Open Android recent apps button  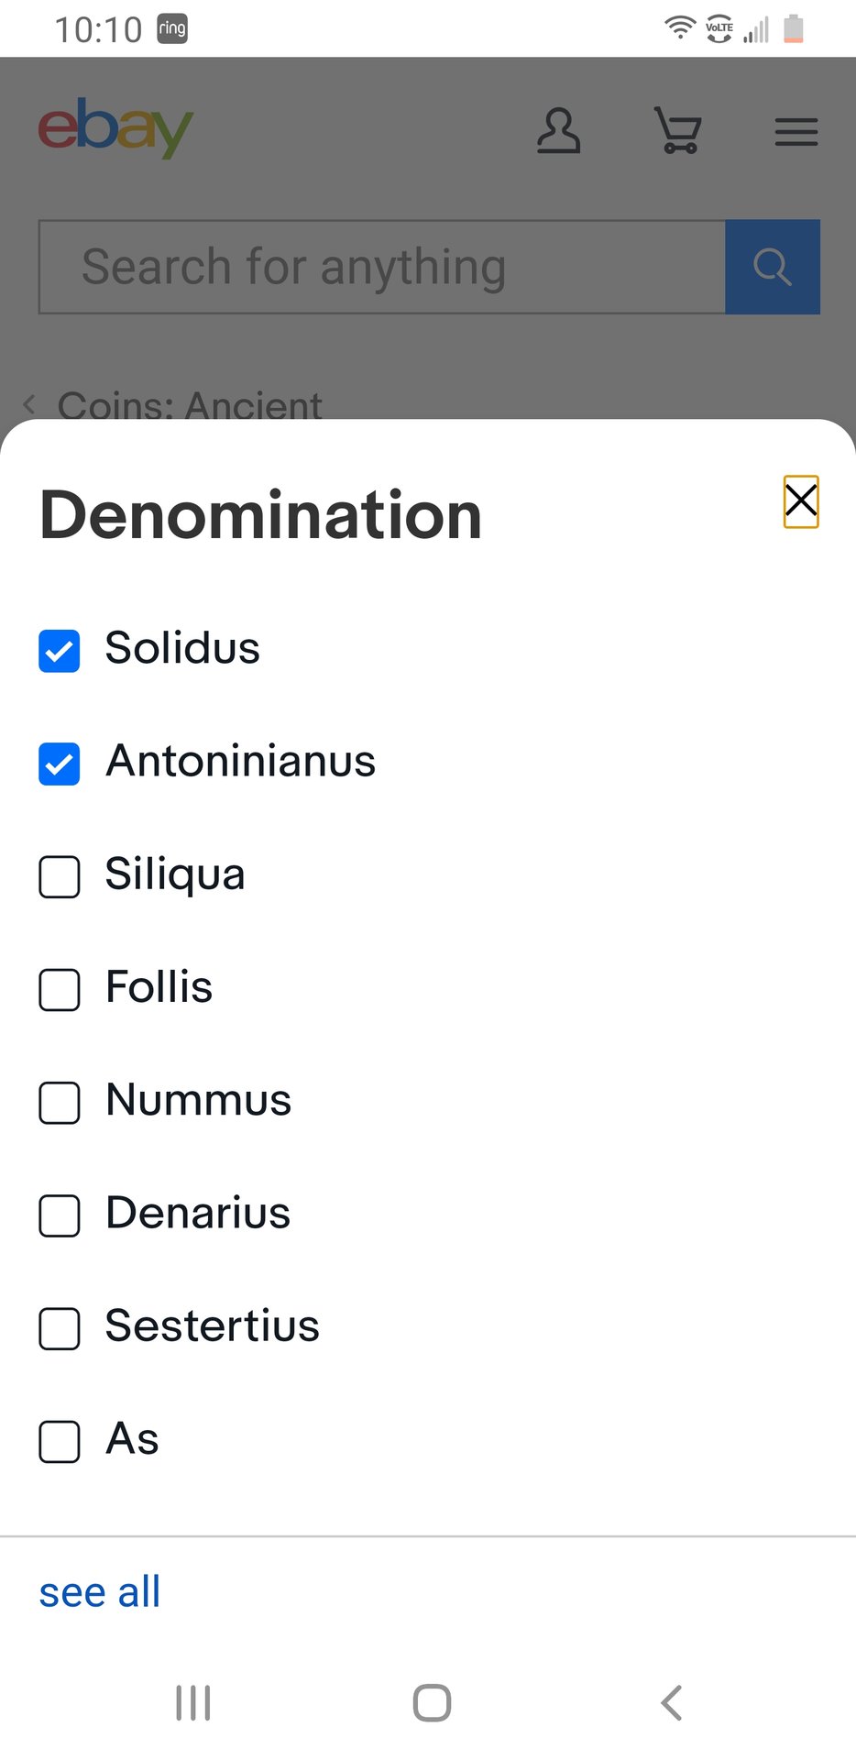tap(193, 1703)
